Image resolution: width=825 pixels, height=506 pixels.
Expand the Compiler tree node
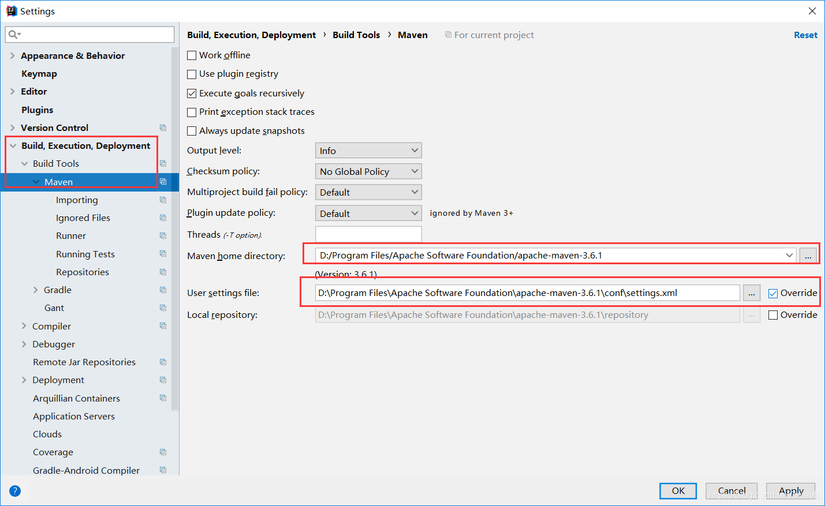[x=24, y=326]
